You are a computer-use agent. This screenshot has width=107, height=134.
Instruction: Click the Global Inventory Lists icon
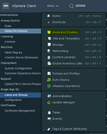pos(49,63)
